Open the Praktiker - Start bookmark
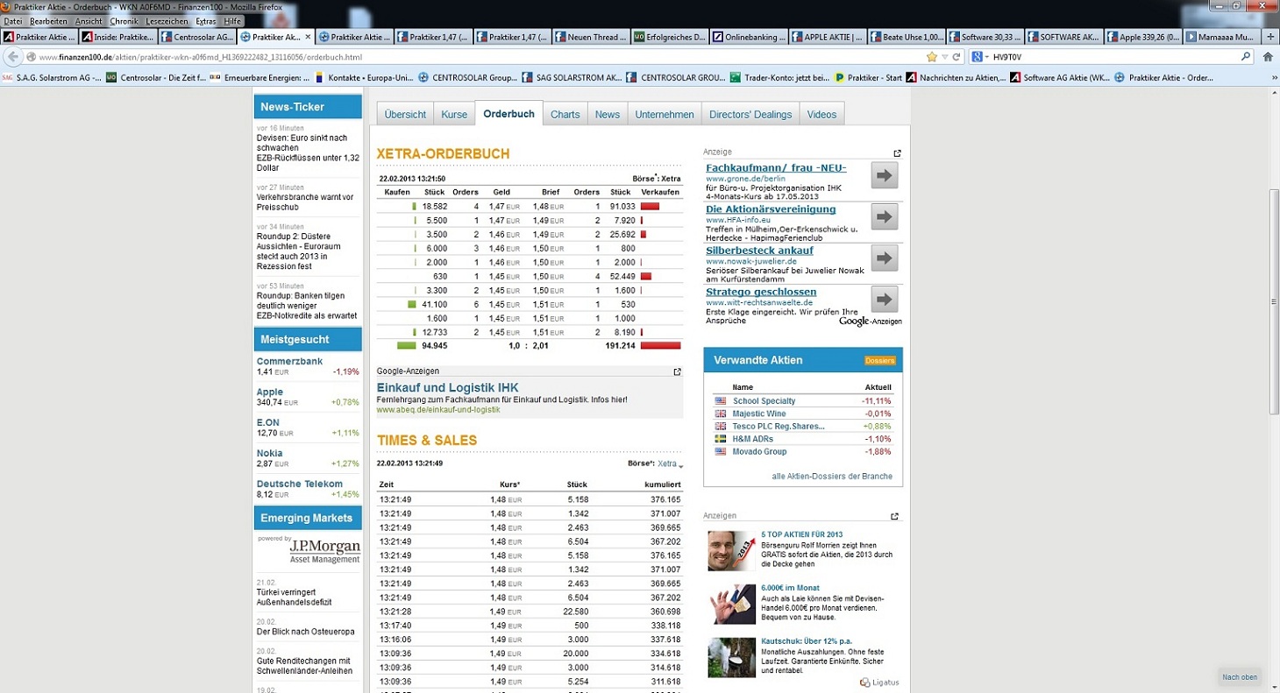 [x=869, y=77]
